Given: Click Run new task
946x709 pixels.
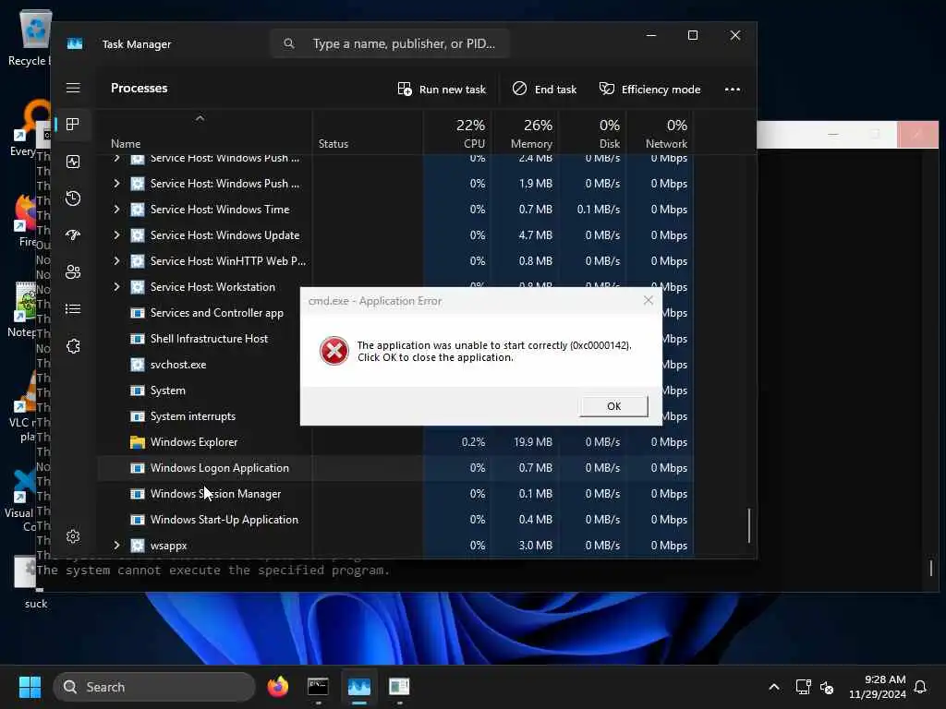Looking at the screenshot, I should [442, 90].
